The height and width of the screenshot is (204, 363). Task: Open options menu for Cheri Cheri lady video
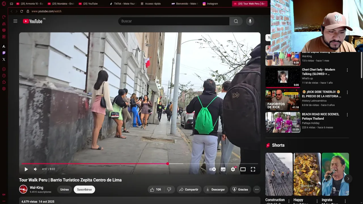[347, 70]
